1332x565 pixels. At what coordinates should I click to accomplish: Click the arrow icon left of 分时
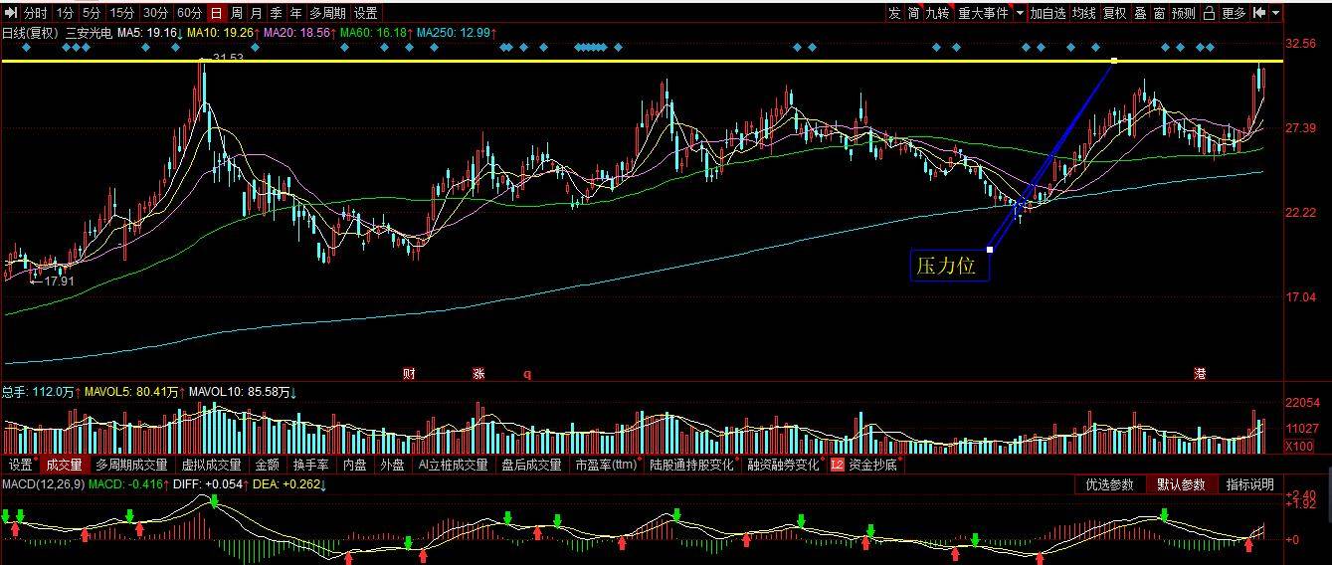click(11, 13)
